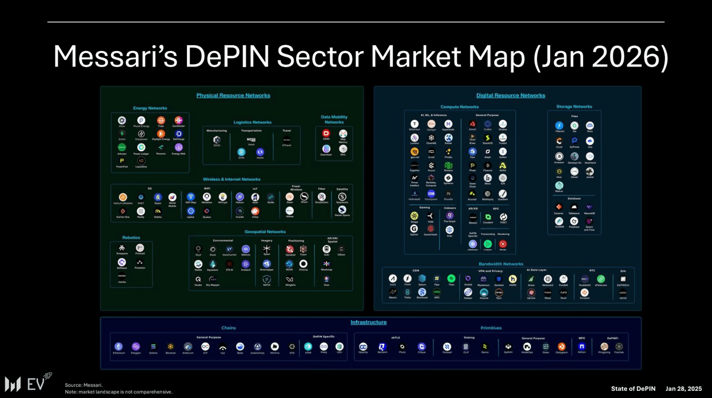Click the Arkreen logo
This screenshot has width=712, height=398.
pyautogui.click(x=122, y=147)
